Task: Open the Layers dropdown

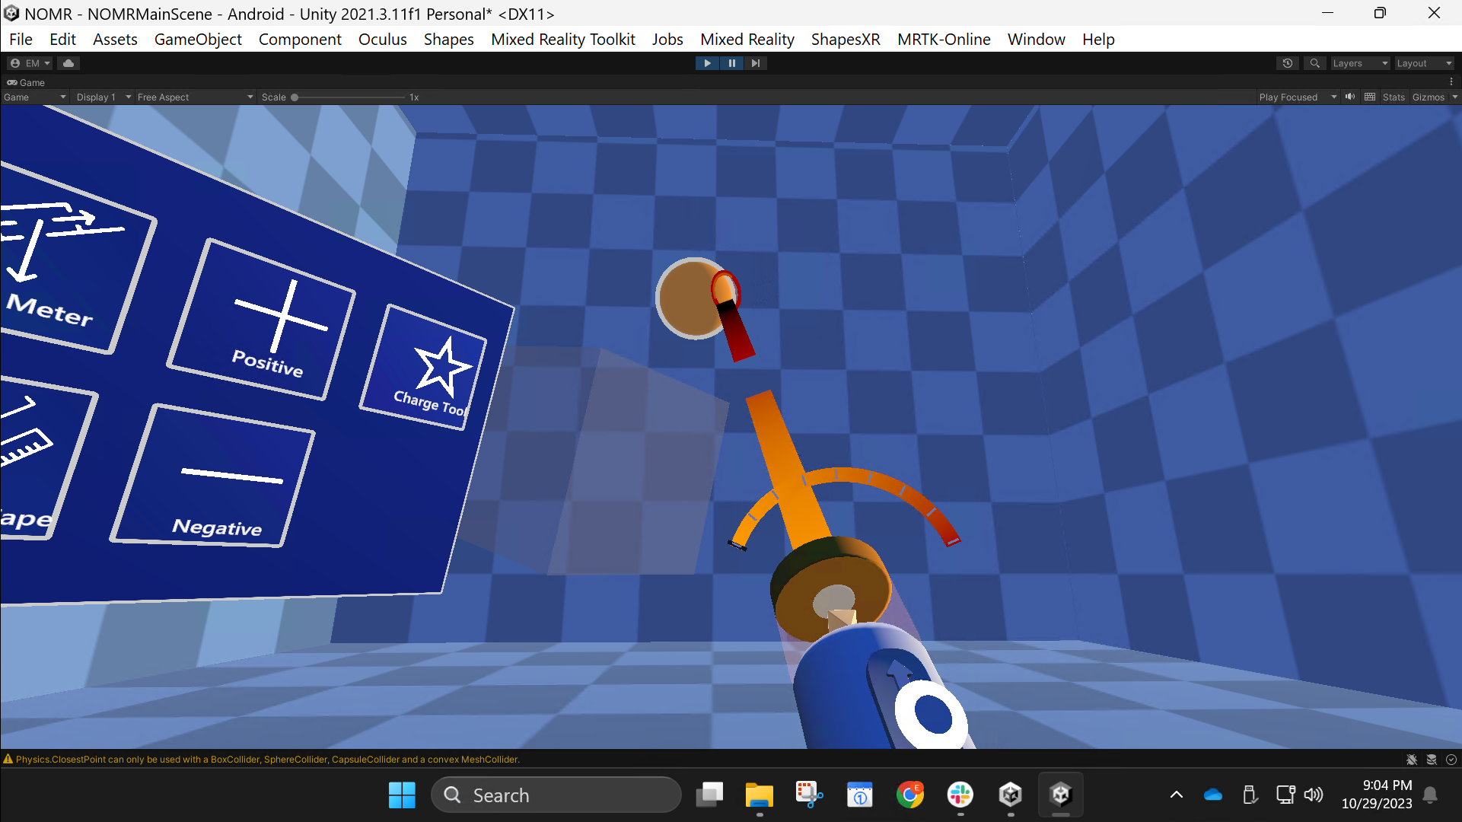Action: pos(1360,63)
